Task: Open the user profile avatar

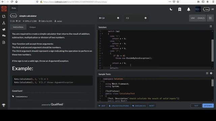Action: point(198,9)
